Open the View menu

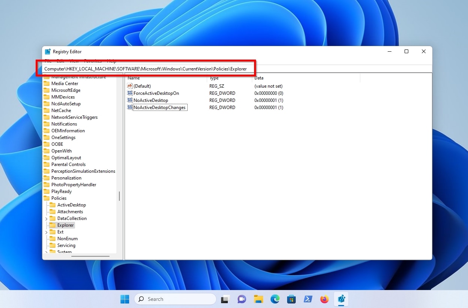pos(74,61)
